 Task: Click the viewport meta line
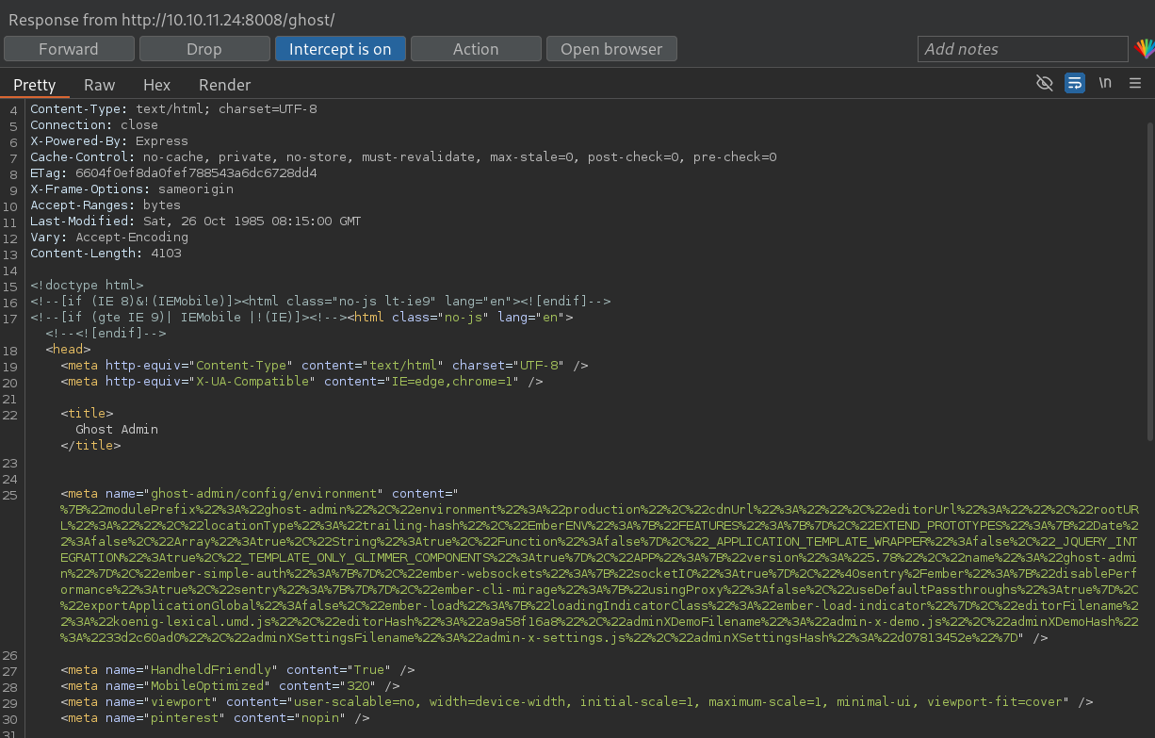pyautogui.click(x=577, y=702)
